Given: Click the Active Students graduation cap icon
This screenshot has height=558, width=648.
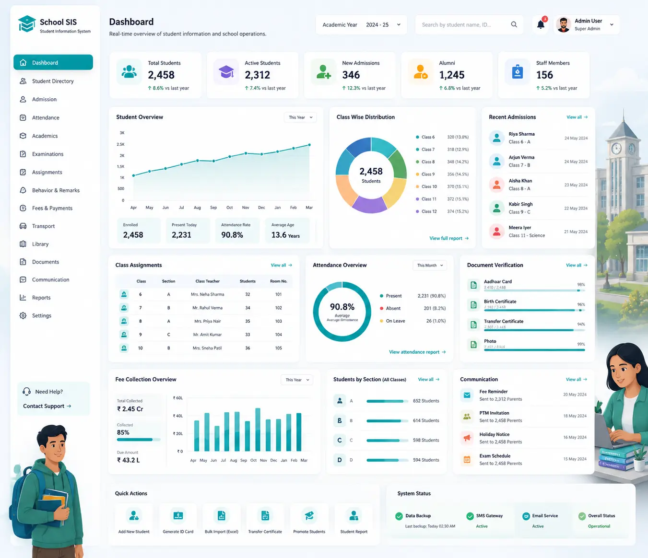Looking at the screenshot, I should tap(226, 72).
